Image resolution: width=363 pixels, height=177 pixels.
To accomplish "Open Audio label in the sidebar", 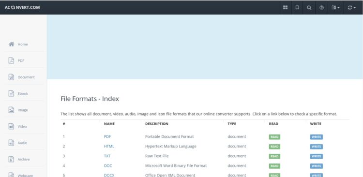I will coord(22,143).
